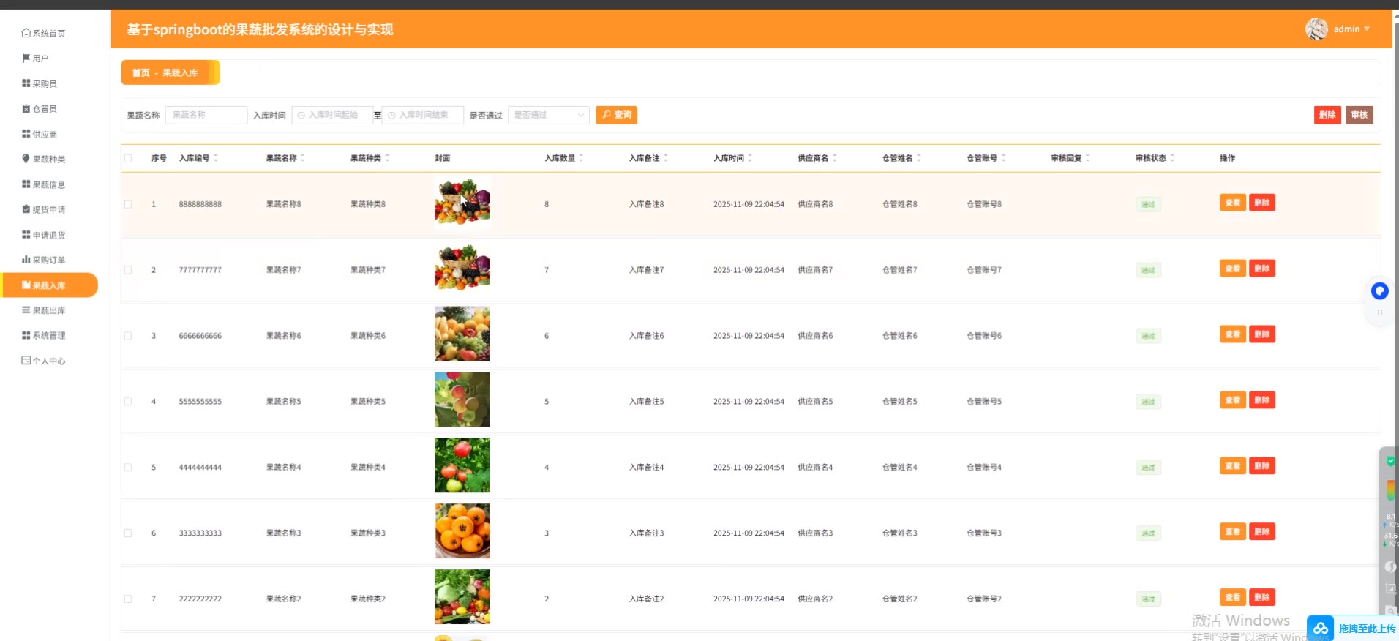
Task: Check the checkbox for row 2222222222
Action: coord(128,599)
